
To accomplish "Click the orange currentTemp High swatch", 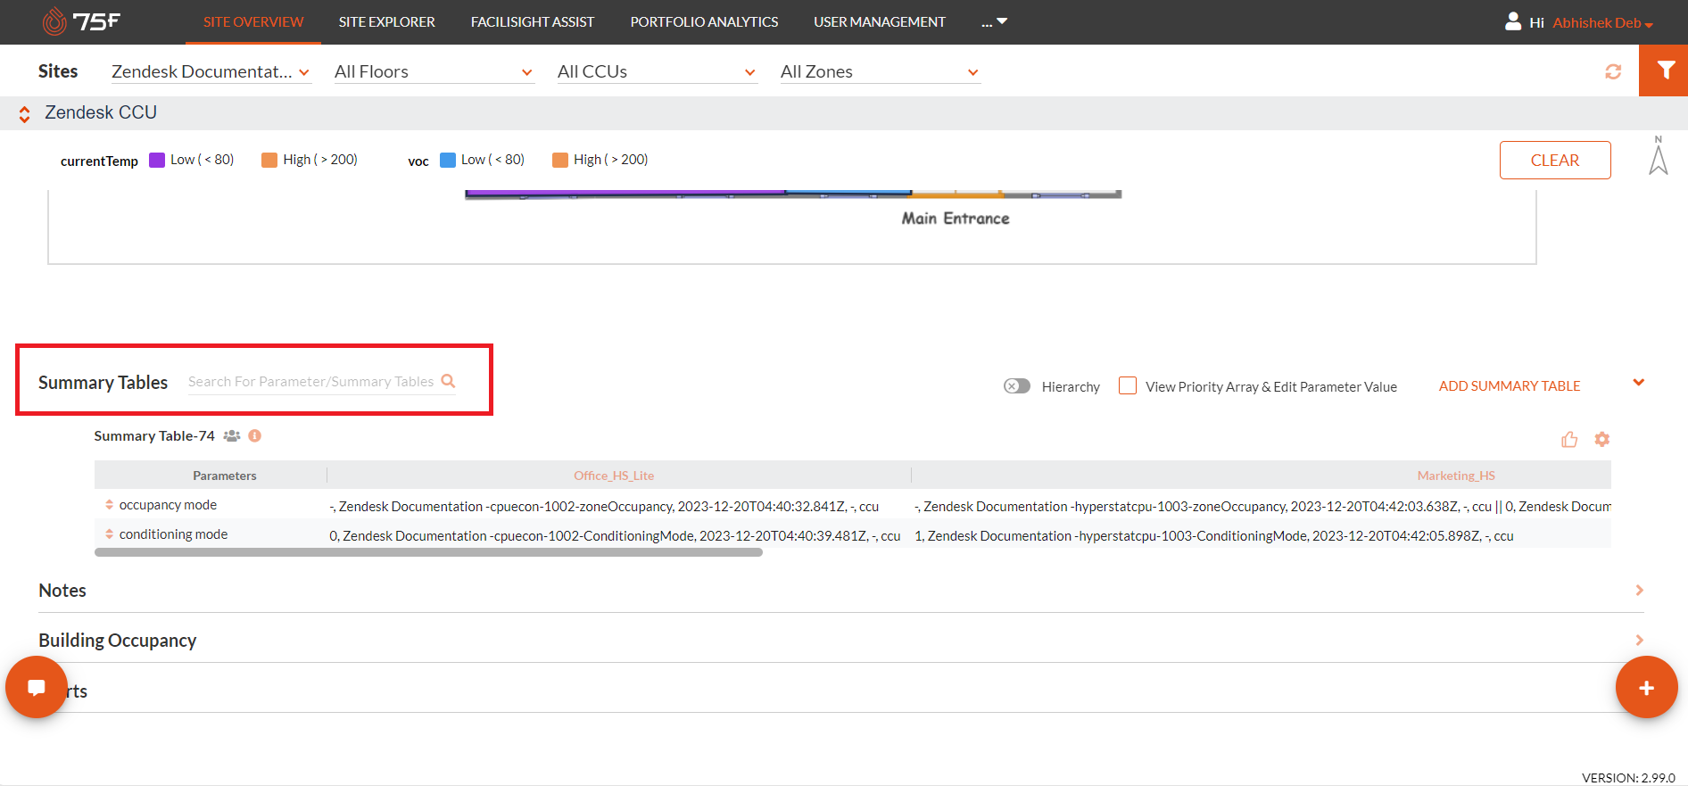I will 269,160.
